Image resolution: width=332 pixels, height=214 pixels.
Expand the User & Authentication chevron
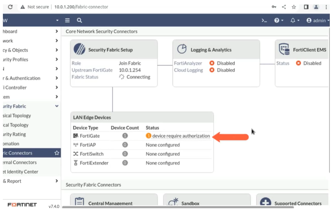tap(57, 78)
